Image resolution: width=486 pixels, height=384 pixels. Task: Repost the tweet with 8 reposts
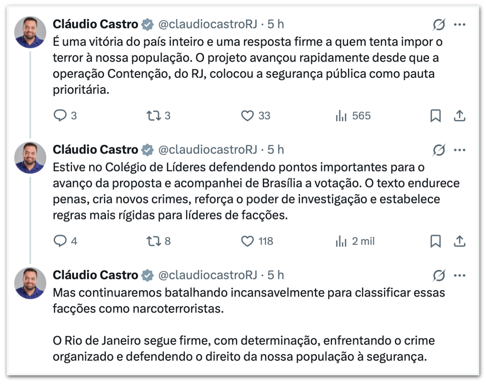(154, 241)
